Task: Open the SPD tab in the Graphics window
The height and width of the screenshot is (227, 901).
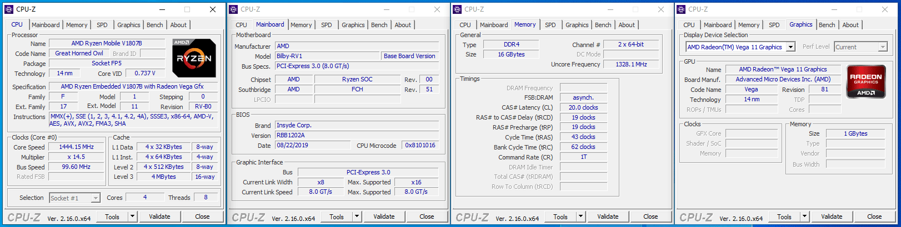Action: point(774,25)
